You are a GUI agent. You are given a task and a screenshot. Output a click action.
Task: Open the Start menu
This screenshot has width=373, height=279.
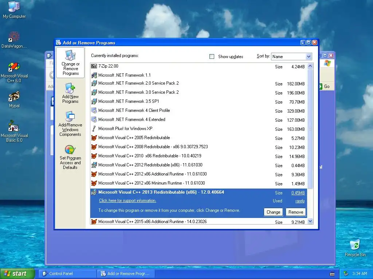click(17, 274)
